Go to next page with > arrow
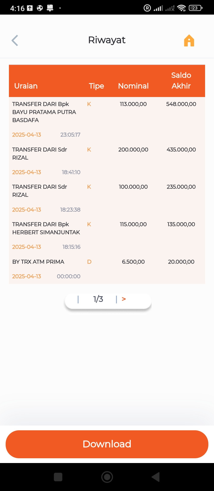The image size is (214, 491). tap(124, 299)
